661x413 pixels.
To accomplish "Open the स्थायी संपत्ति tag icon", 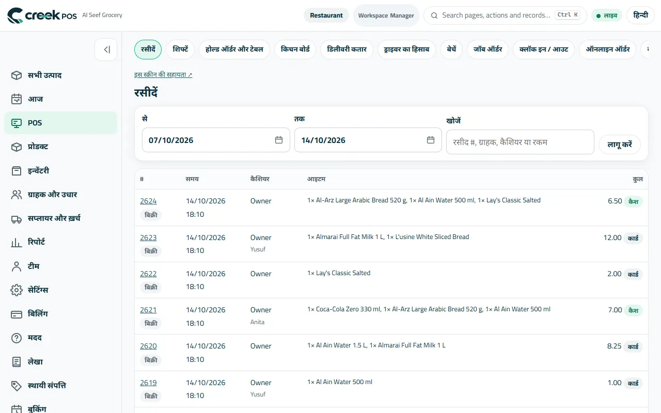I will coord(17,386).
